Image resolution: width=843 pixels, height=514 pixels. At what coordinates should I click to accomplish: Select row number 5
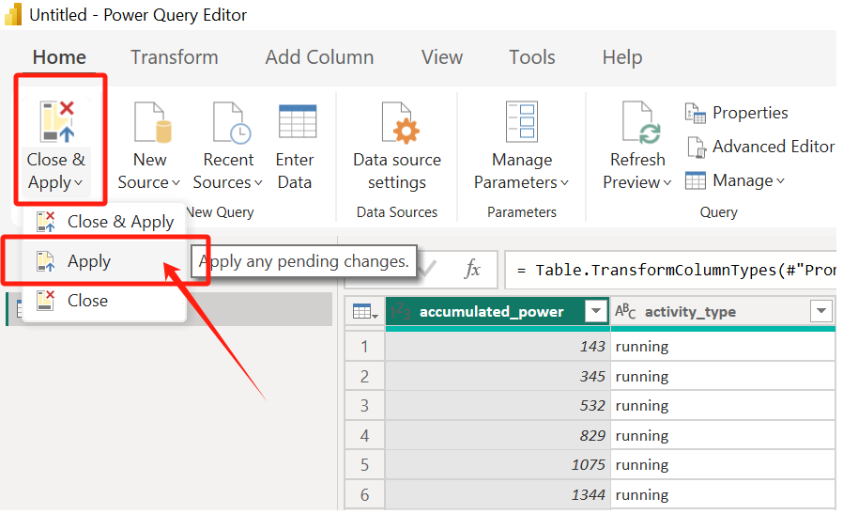pos(364,465)
